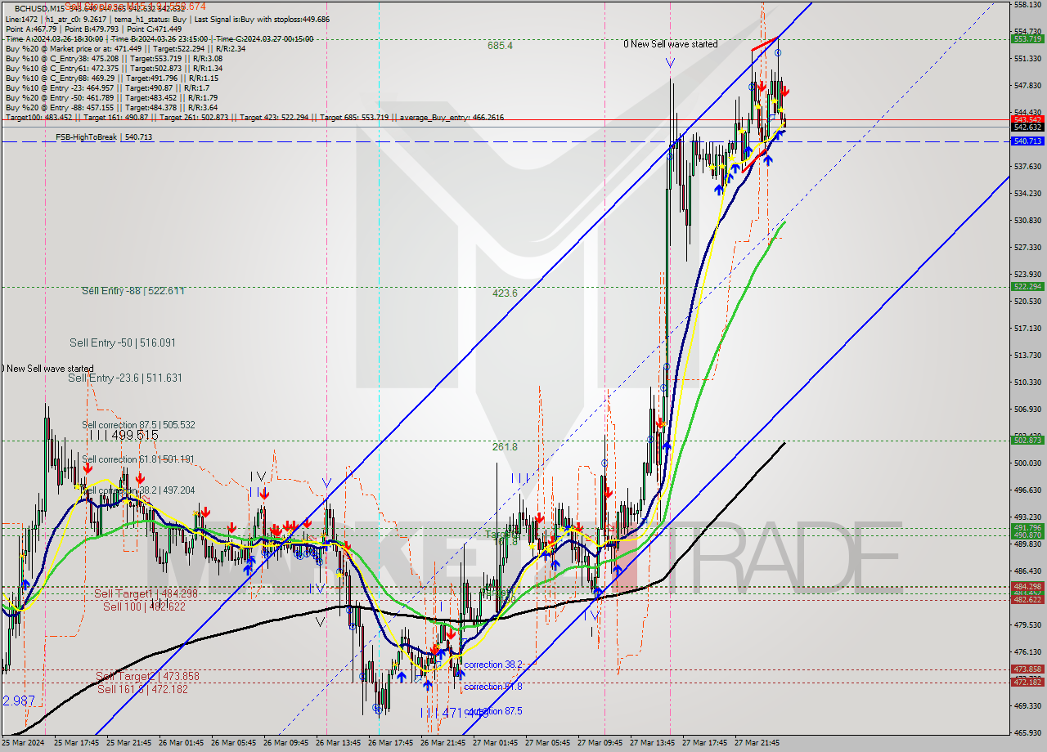Select the Sell Target2 | 473.858 label

[x=147, y=676]
